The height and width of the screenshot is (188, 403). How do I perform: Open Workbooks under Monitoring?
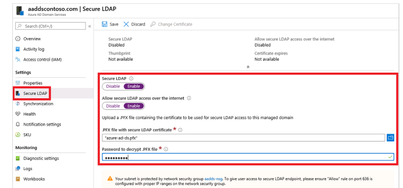(34, 179)
